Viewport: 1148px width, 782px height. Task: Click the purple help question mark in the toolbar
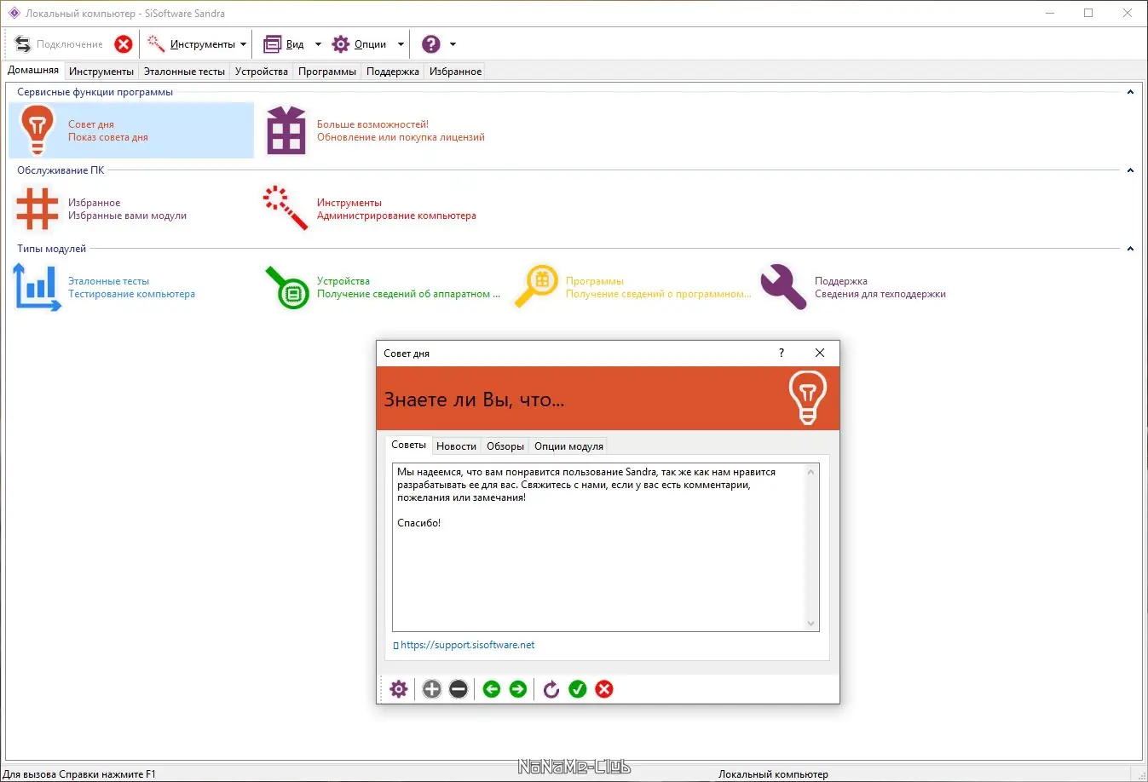(x=431, y=44)
